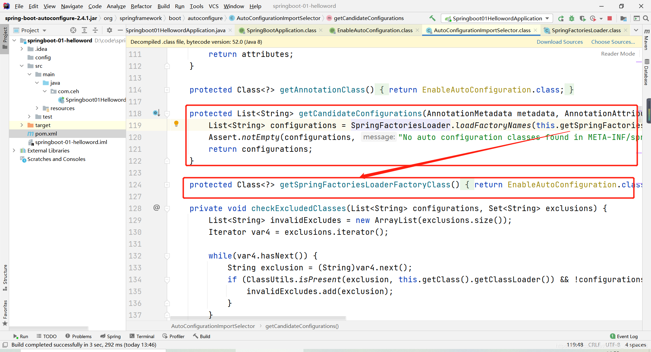This screenshot has width=651, height=352.
Task: Click the 4 spaces indent indicator
Action: tap(635, 345)
